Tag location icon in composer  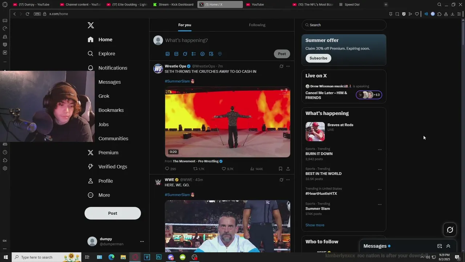(220, 54)
